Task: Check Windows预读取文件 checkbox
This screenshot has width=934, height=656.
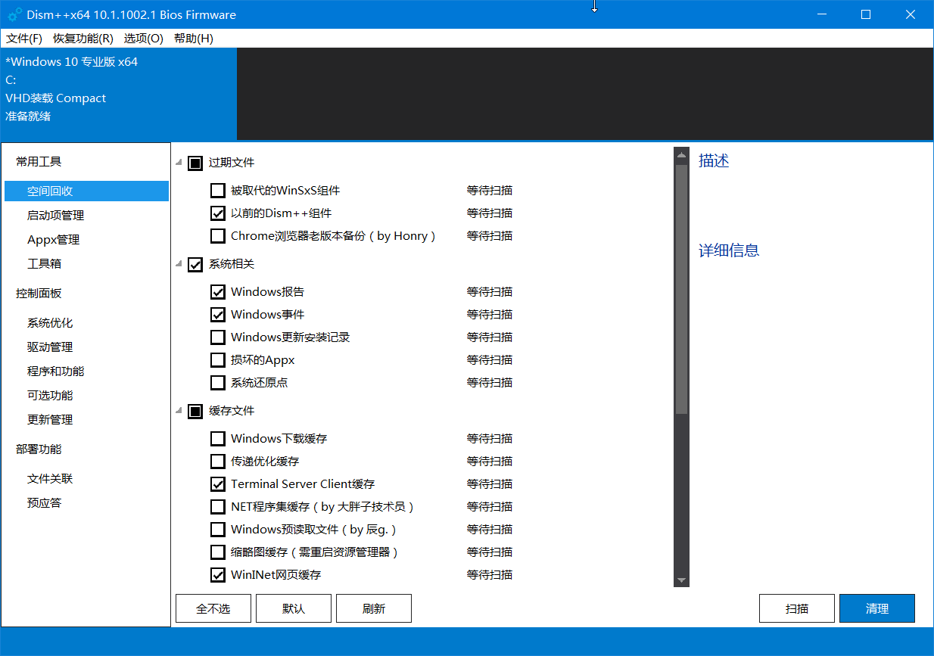Action: 218,530
